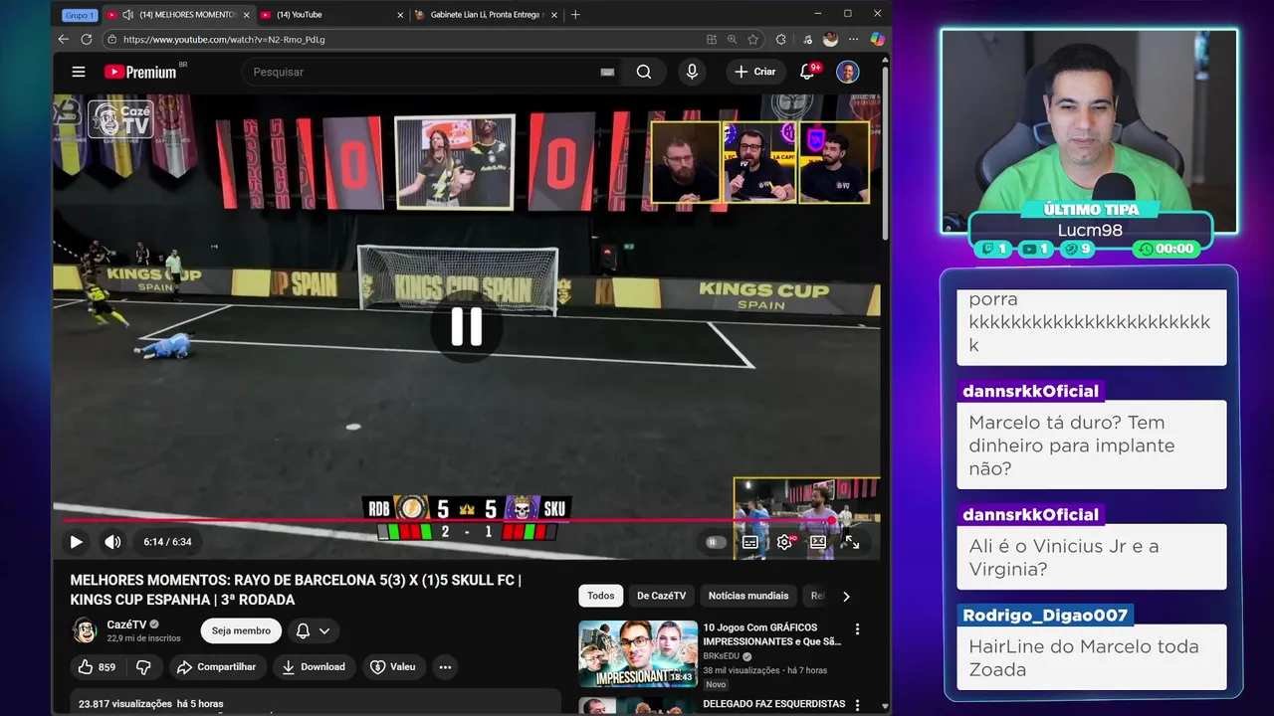Click the 6:14 / 6:34 time display

tap(167, 542)
